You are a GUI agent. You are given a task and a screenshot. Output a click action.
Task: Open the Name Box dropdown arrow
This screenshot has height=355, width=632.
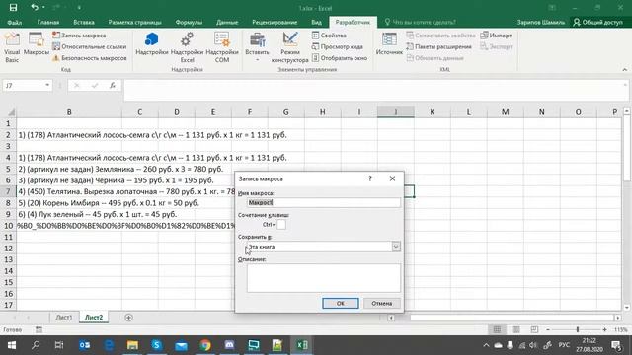pyautogui.click(x=47, y=86)
